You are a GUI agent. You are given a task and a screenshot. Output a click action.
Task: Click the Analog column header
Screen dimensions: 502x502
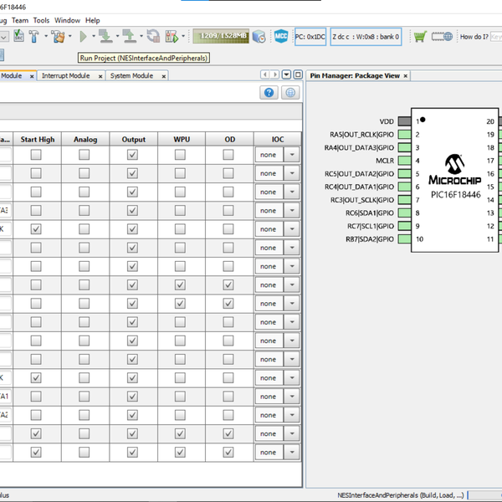85,140
